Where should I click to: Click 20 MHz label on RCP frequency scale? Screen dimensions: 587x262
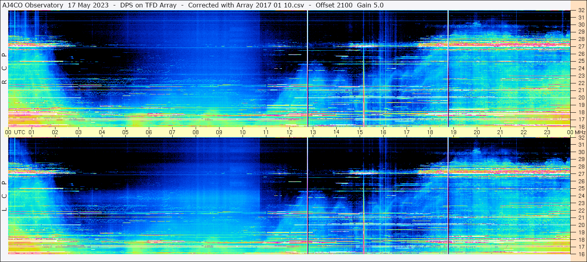pyautogui.click(x=581, y=97)
